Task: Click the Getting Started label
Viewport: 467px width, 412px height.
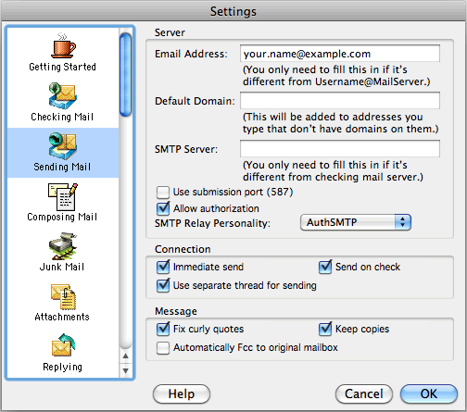Action: pyautogui.click(x=63, y=67)
